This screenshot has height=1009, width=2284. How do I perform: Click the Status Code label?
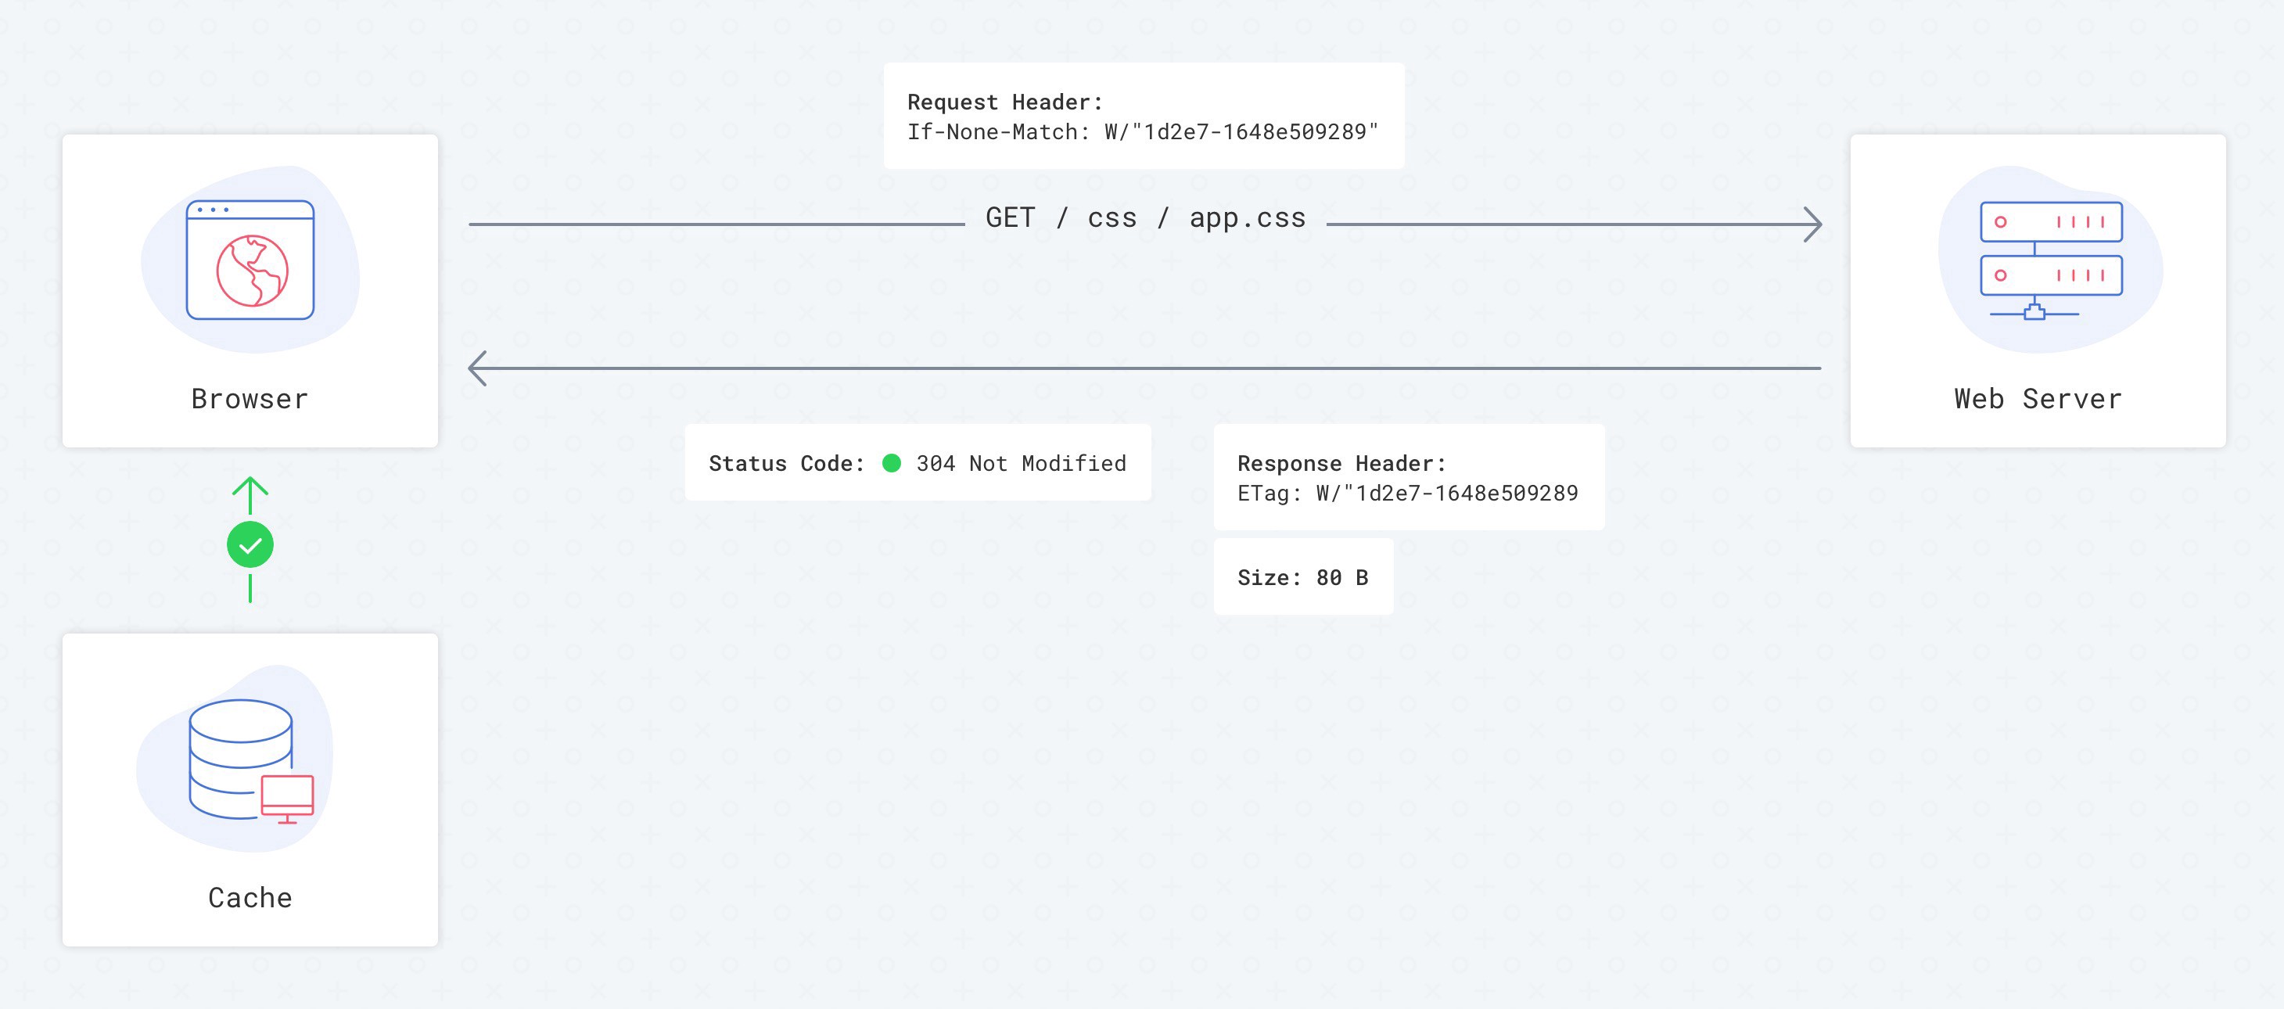click(786, 463)
